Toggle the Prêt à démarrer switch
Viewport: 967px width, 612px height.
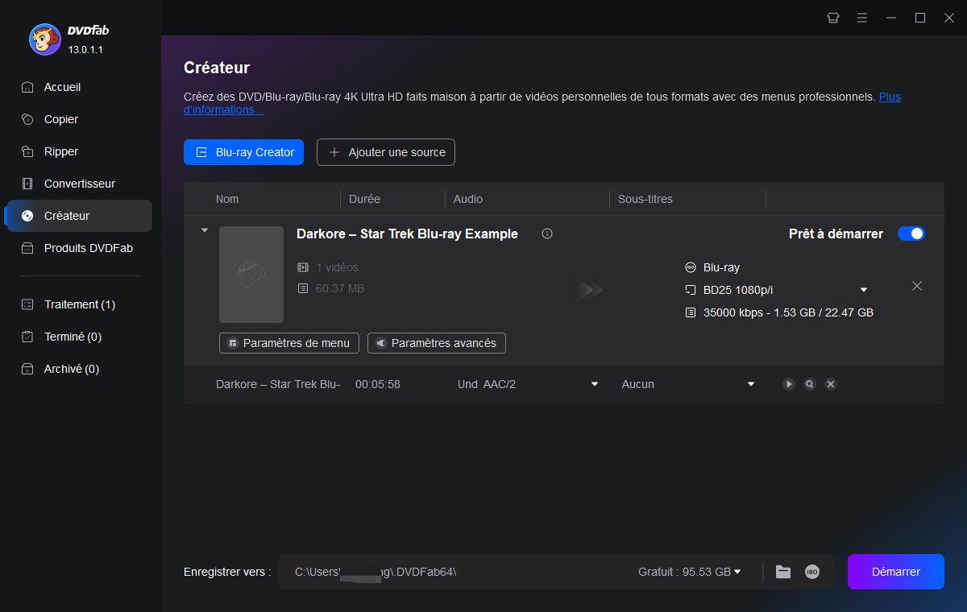coord(911,234)
